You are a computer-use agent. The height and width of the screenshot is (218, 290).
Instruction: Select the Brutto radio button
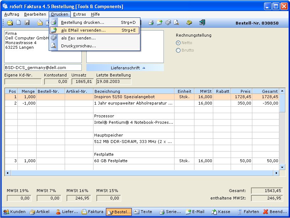pos(178,50)
